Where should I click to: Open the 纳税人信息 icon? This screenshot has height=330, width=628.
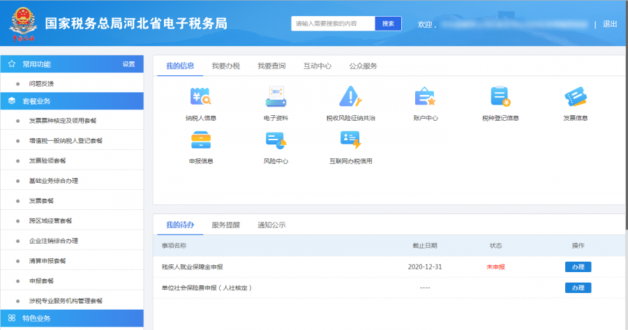[201, 97]
